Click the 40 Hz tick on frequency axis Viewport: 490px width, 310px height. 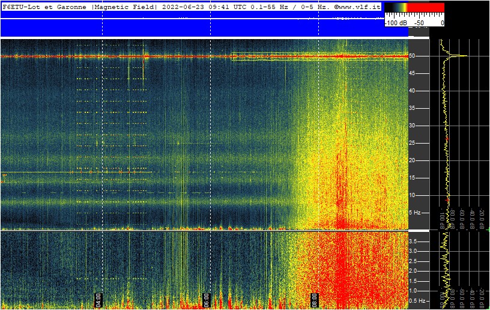pos(413,91)
